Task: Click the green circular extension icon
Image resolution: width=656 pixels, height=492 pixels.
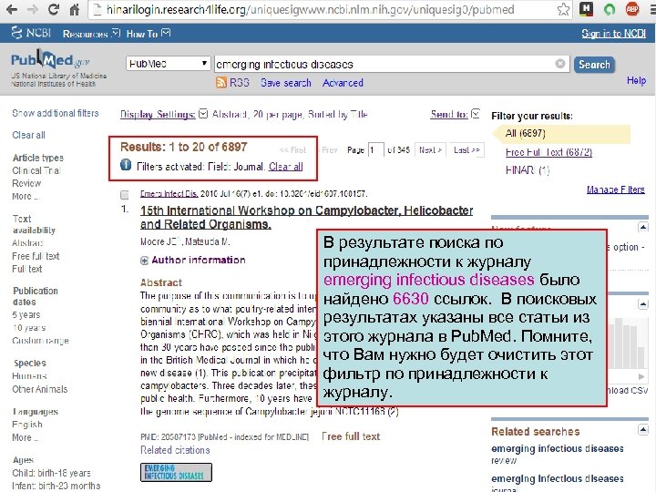Action: coord(610,9)
